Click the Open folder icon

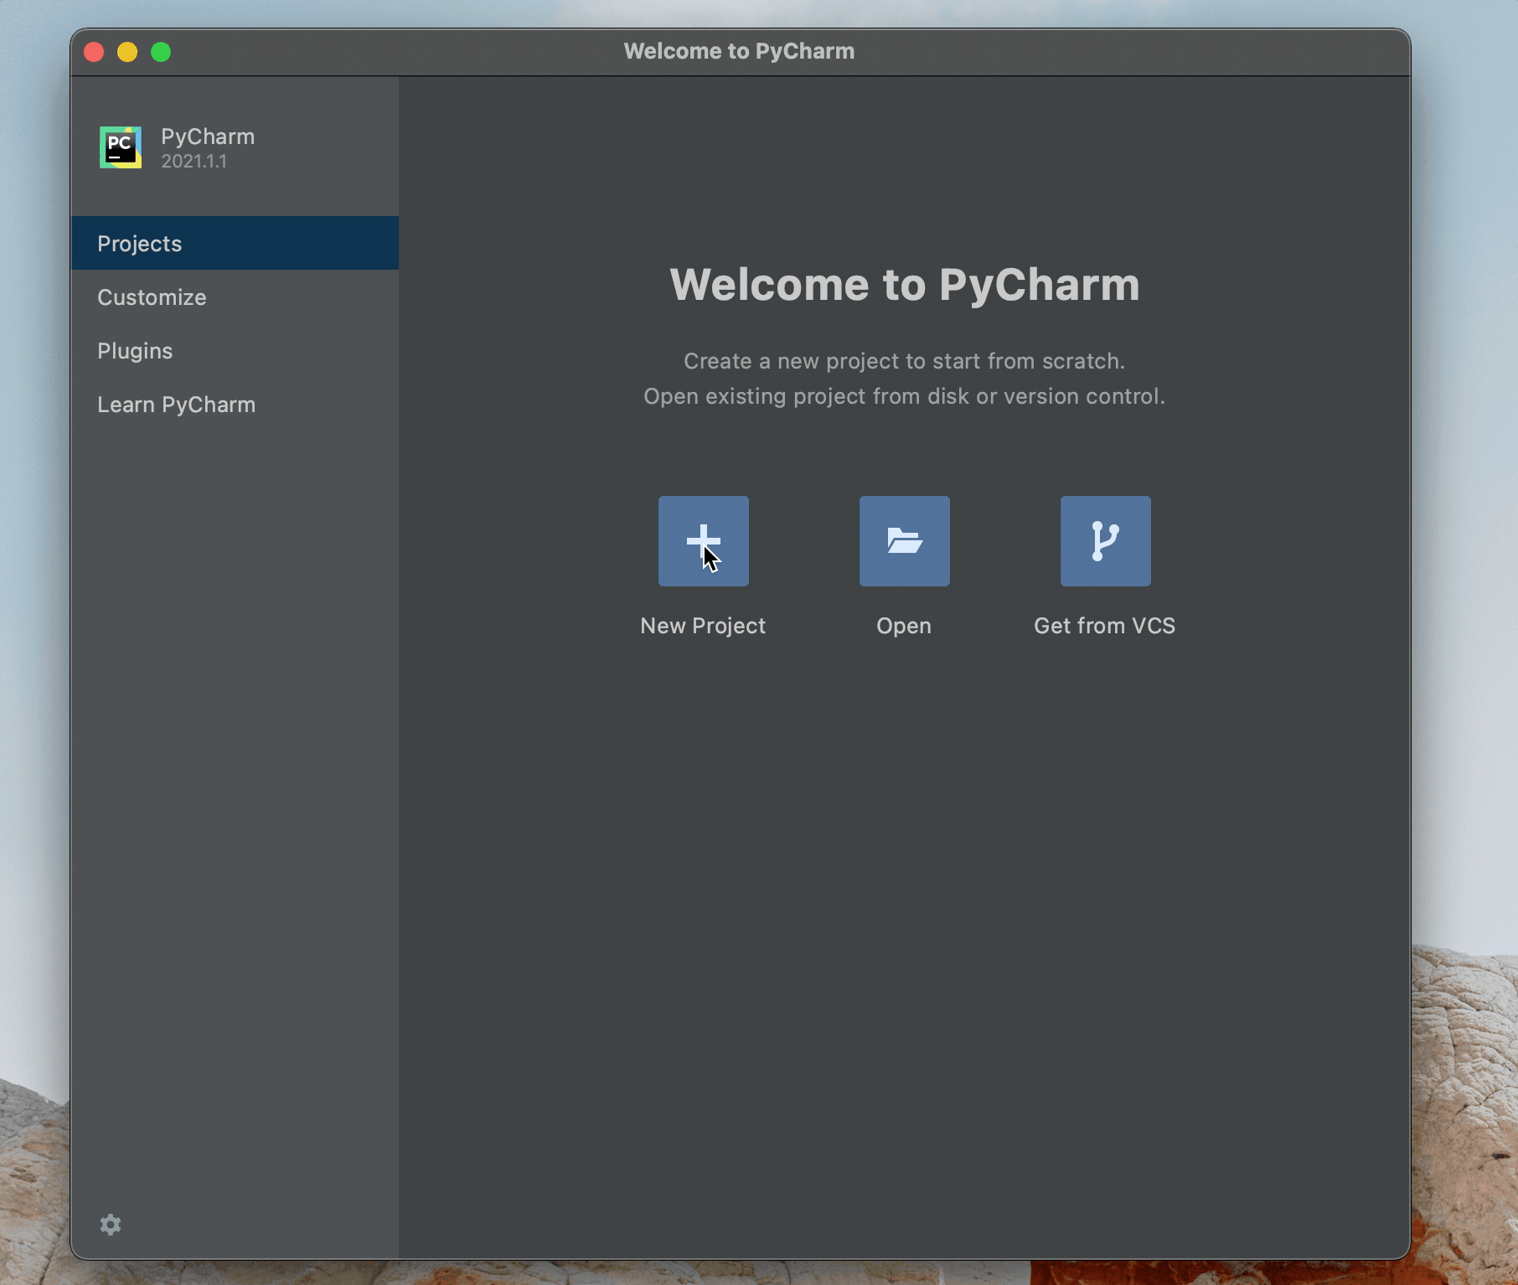point(904,540)
